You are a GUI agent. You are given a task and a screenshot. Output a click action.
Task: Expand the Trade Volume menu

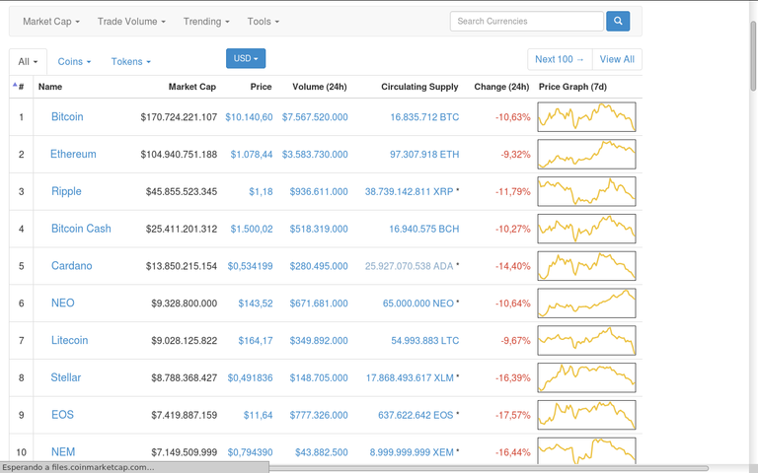click(131, 22)
